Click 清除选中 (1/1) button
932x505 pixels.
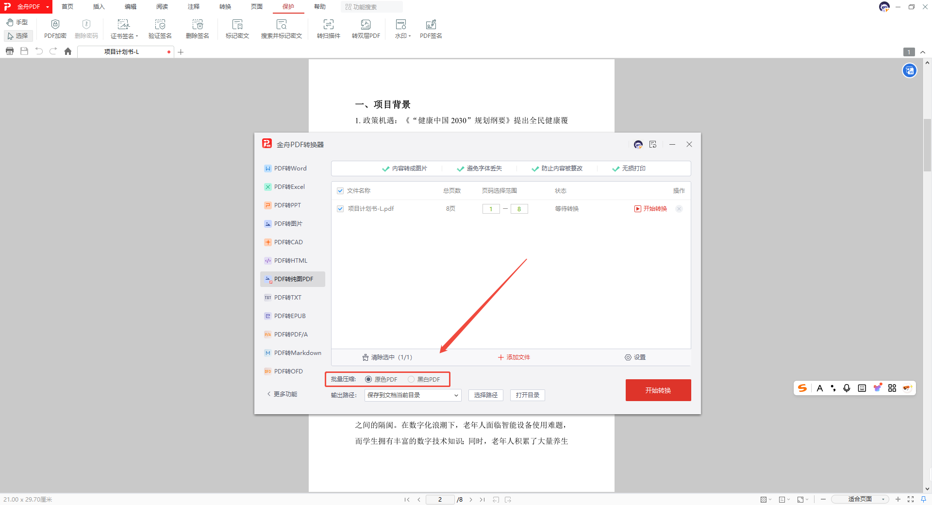[x=387, y=357]
